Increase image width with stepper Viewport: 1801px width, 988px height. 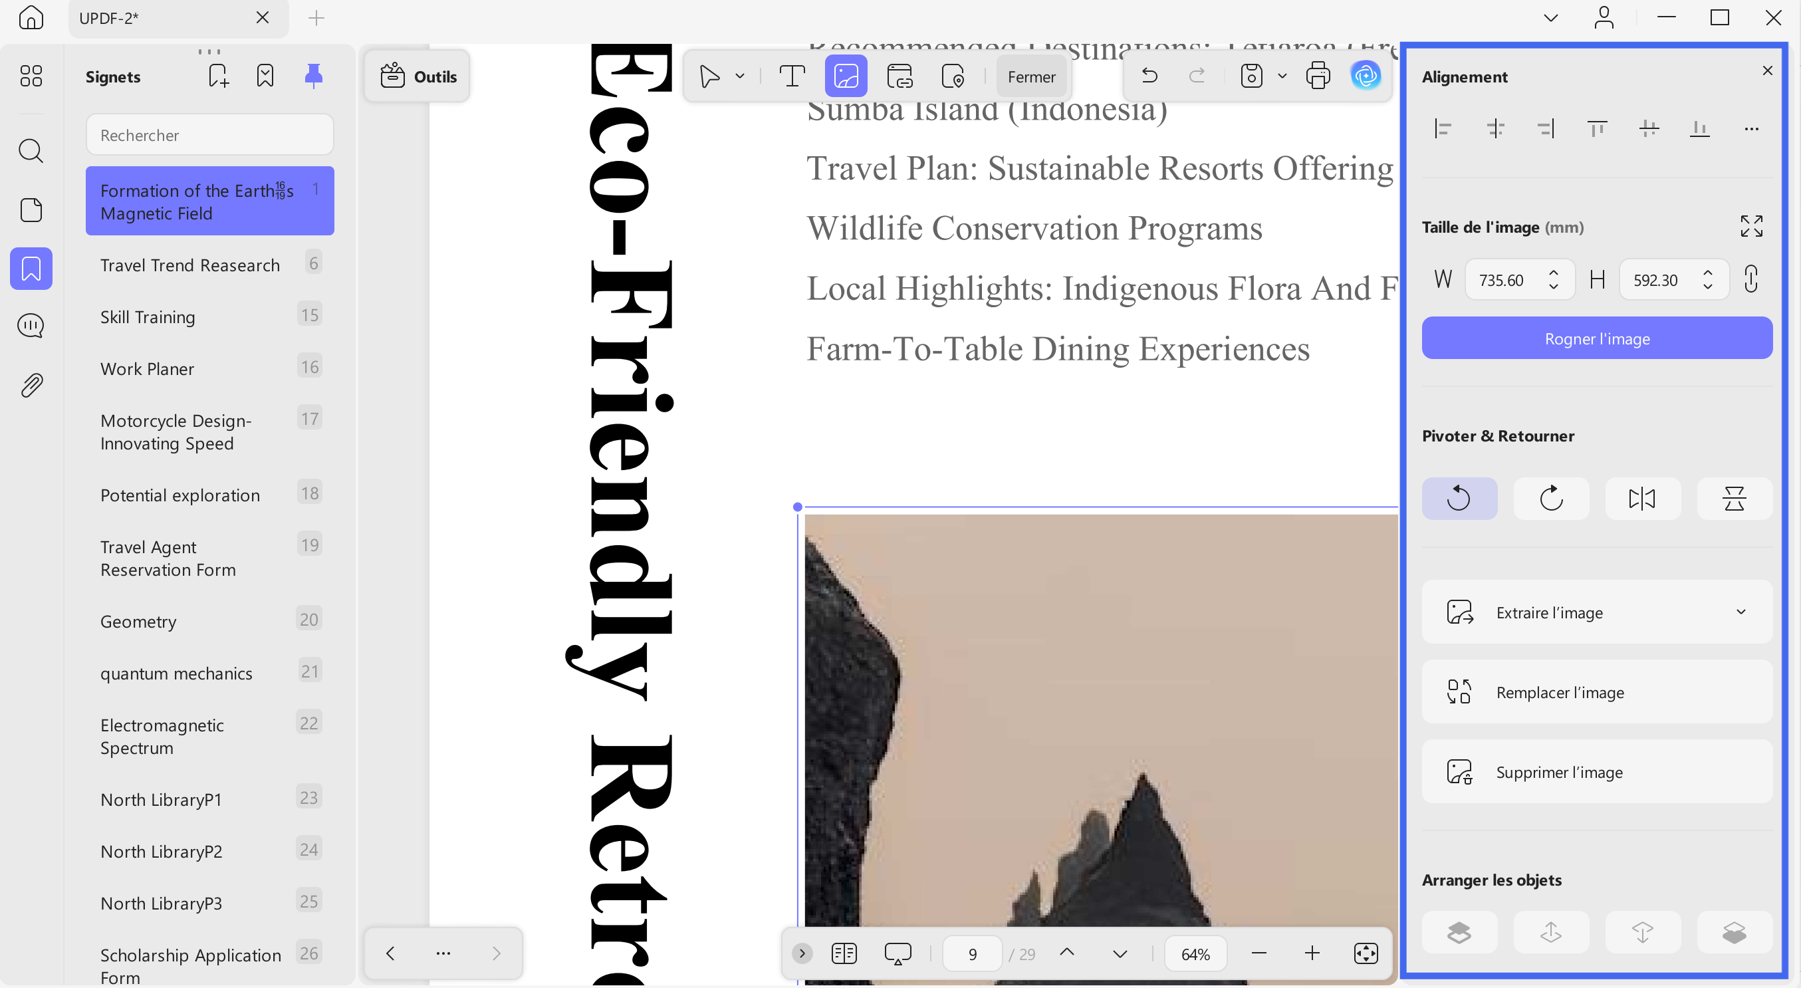[x=1554, y=273]
